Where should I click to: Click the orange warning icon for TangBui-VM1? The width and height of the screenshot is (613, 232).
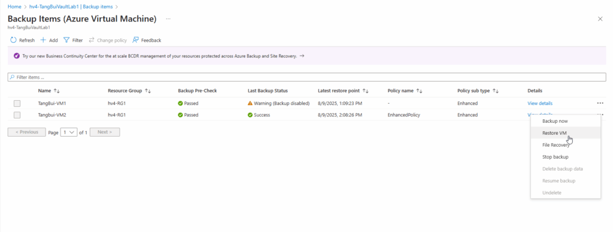(x=250, y=104)
